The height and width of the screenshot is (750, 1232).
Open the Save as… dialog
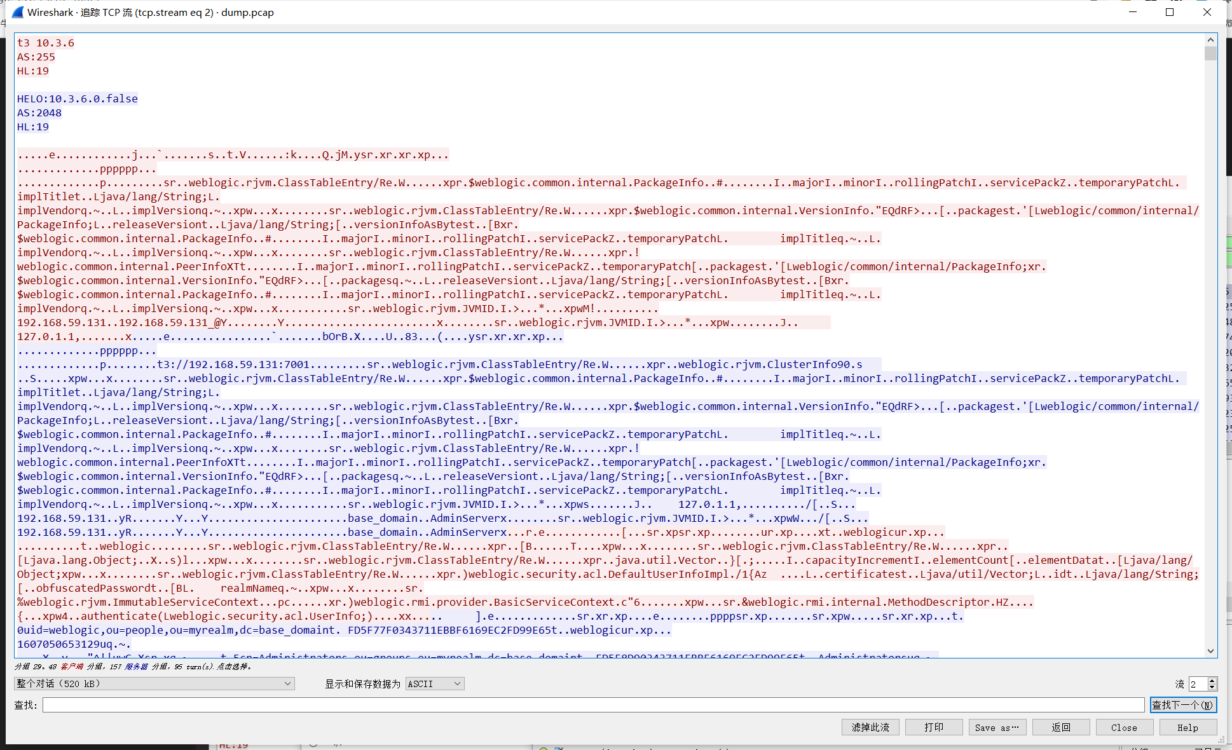pos(996,727)
